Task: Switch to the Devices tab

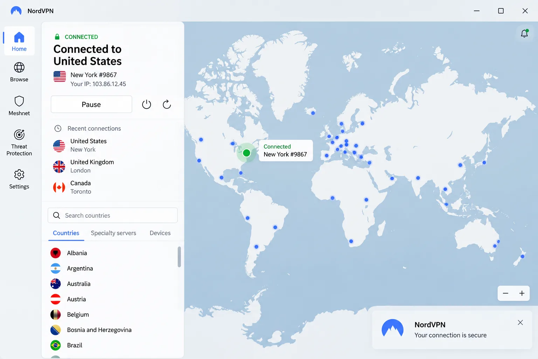Action: 160,233
